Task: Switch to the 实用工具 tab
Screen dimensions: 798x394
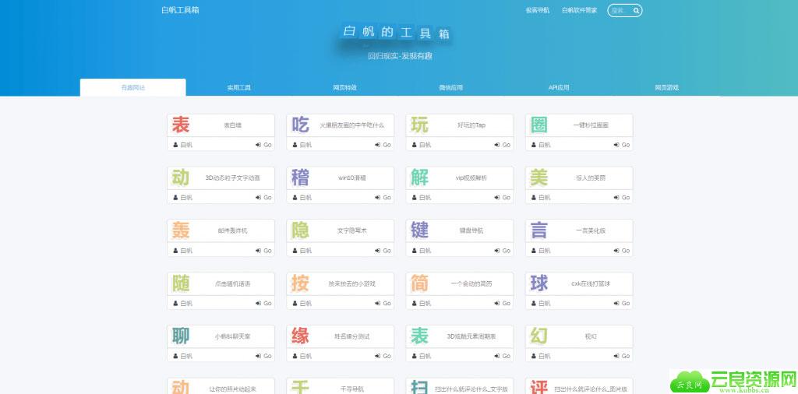Action: tap(238, 87)
